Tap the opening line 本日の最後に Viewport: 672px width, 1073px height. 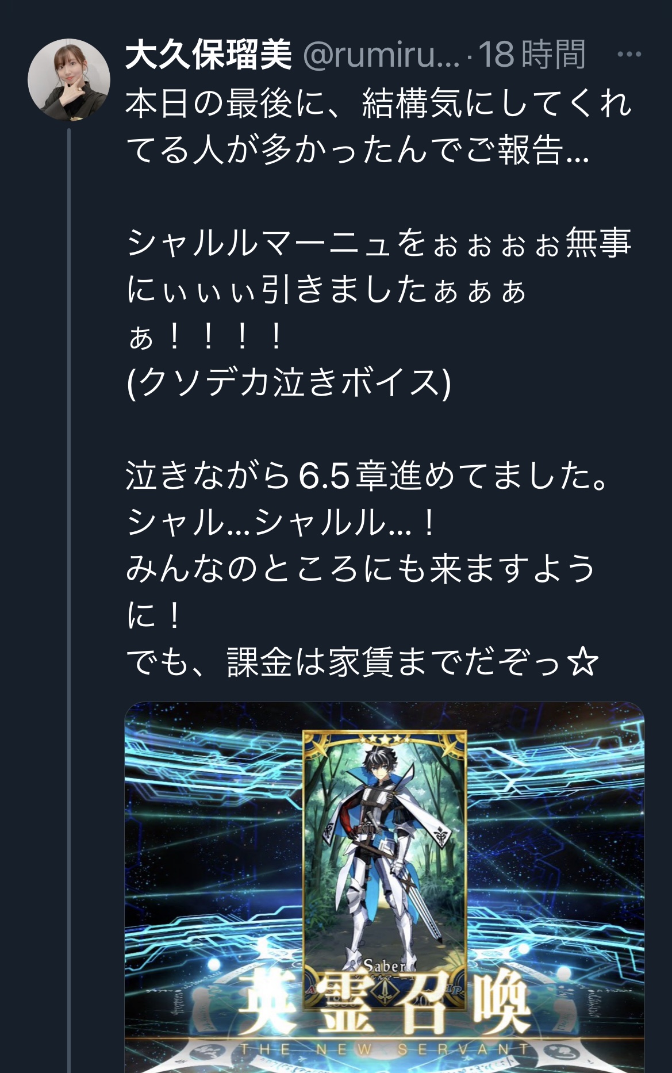click(x=379, y=104)
